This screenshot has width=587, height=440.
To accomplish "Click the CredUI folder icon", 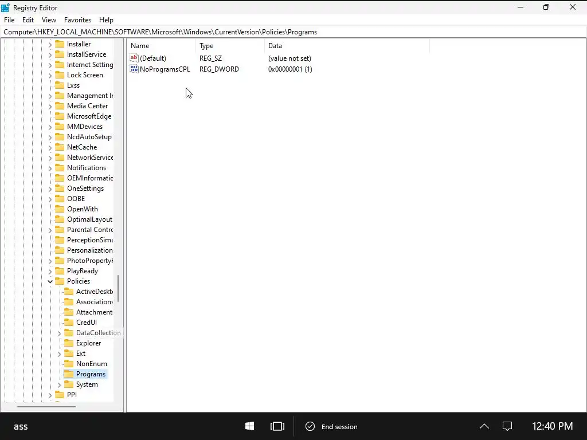I will (69, 323).
